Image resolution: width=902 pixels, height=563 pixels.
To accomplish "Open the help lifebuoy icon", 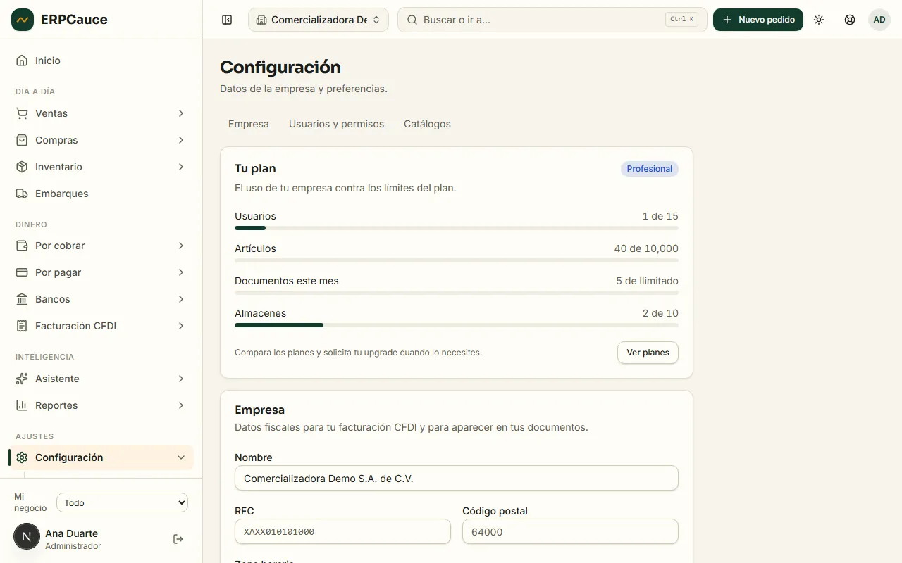I will [850, 20].
